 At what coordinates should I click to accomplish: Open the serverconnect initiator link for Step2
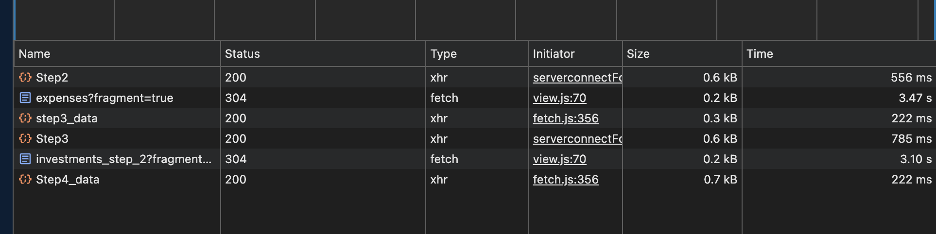[x=577, y=78]
